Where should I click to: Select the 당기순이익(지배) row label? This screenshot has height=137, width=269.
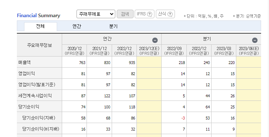[39, 118]
